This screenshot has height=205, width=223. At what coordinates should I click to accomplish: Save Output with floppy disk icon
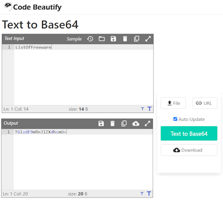(101, 123)
